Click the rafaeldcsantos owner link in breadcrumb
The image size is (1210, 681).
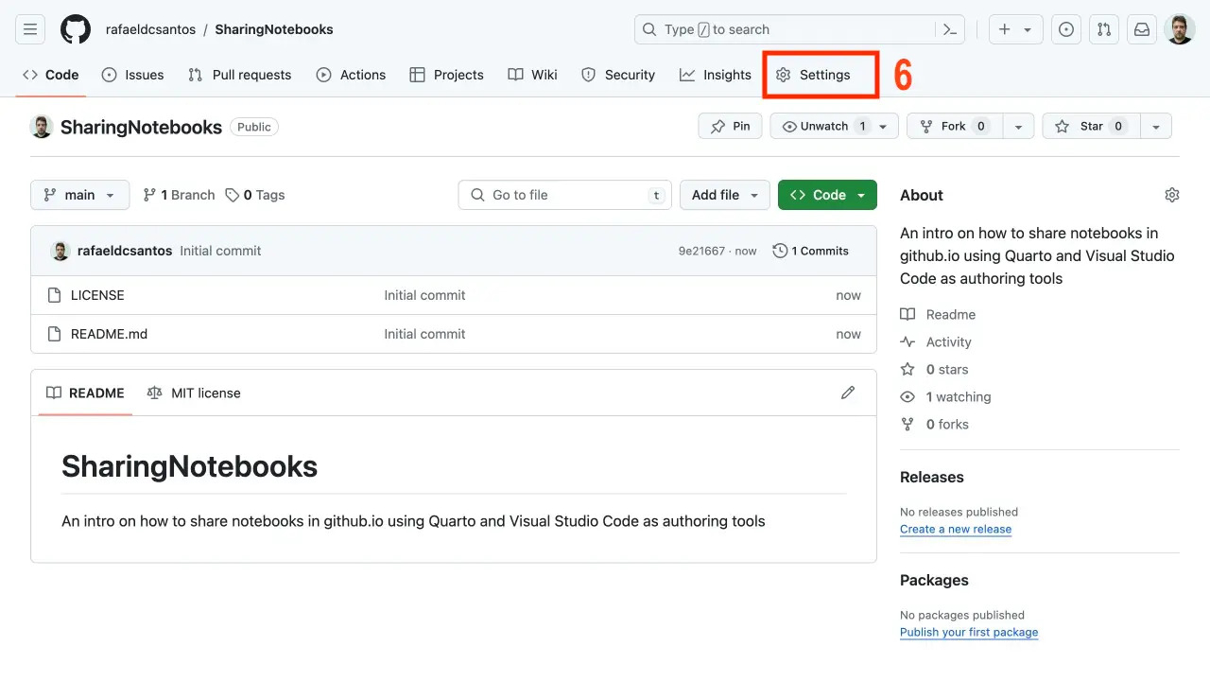[151, 29]
